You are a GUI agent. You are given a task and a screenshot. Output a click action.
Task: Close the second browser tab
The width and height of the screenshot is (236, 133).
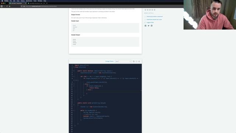(44, 3)
